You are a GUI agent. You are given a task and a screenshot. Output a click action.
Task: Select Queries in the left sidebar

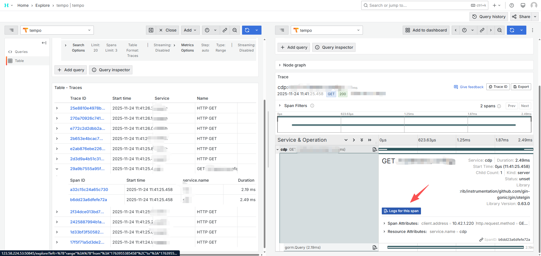pyautogui.click(x=21, y=52)
